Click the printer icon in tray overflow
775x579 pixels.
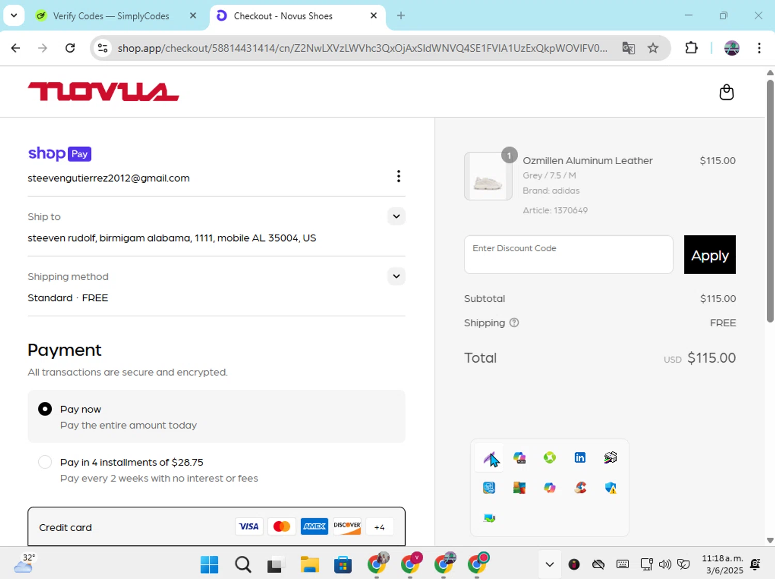tap(611, 458)
